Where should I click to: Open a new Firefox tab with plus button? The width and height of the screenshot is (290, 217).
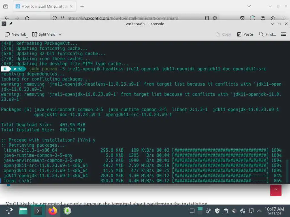[82, 6]
